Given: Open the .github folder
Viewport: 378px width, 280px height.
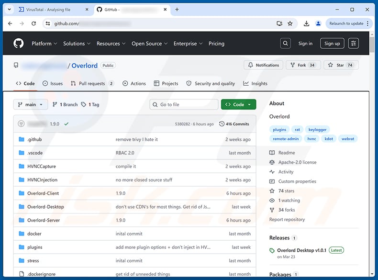Looking at the screenshot, I should (34, 139).
